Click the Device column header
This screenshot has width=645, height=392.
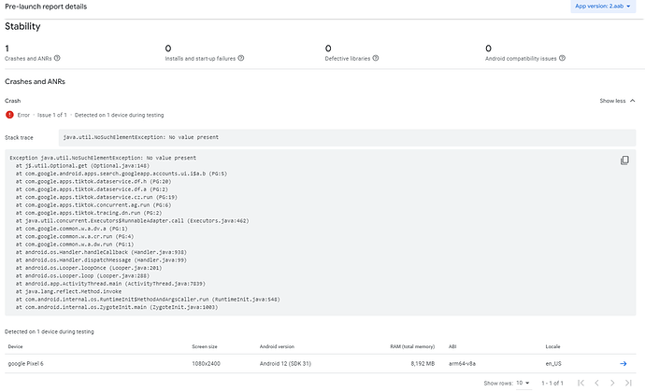(15, 346)
